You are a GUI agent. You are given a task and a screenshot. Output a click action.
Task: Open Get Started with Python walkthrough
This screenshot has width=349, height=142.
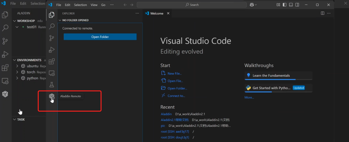(278, 88)
